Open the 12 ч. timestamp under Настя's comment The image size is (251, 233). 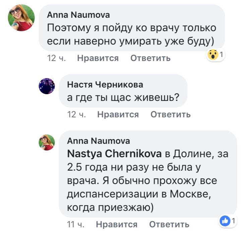point(77,115)
